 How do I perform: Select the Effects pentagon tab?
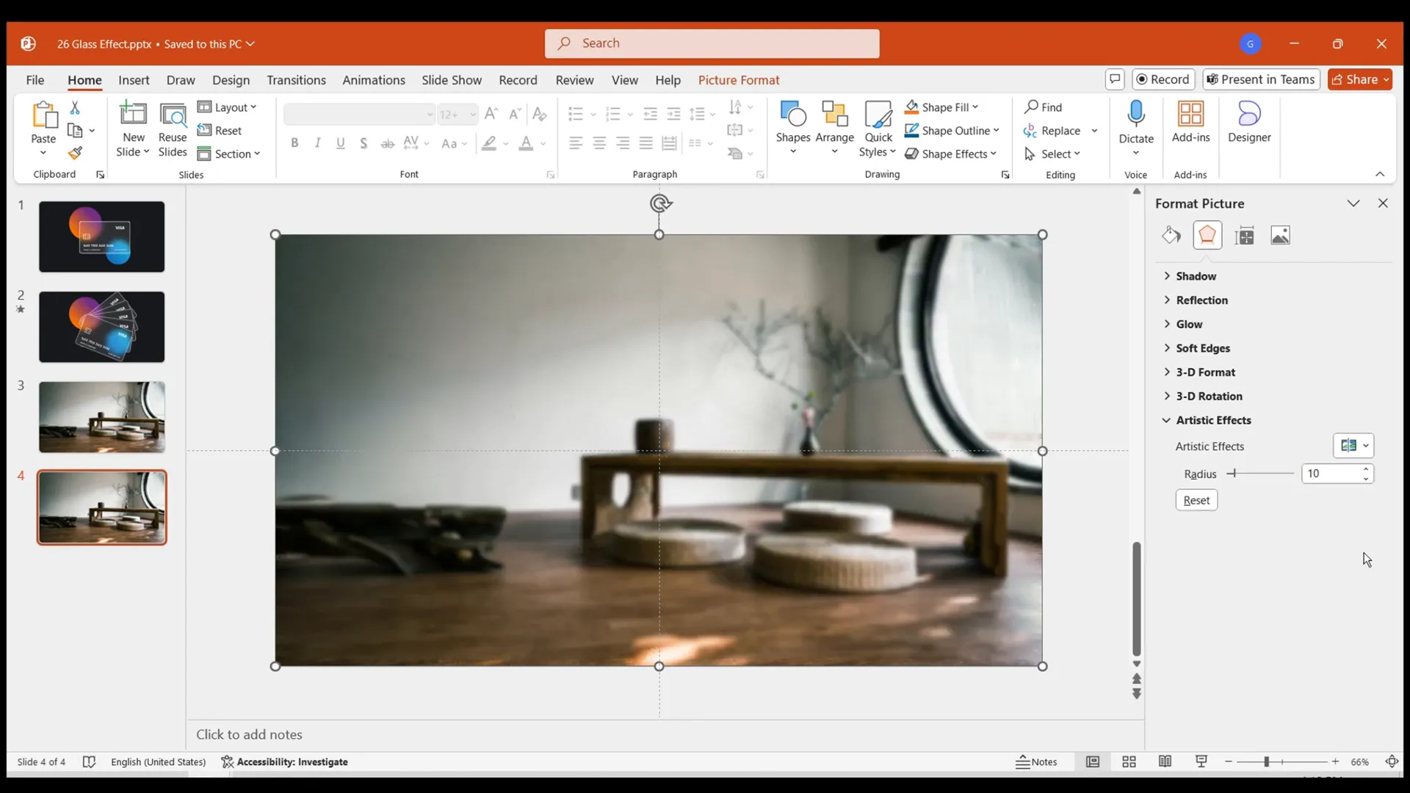coord(1207,235)
